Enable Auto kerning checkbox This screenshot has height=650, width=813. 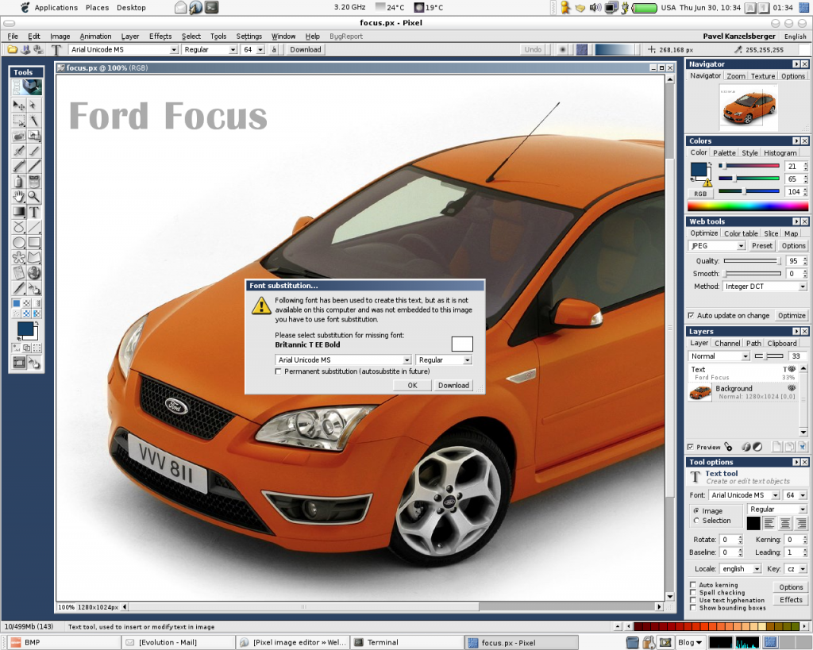pos(693,585)
